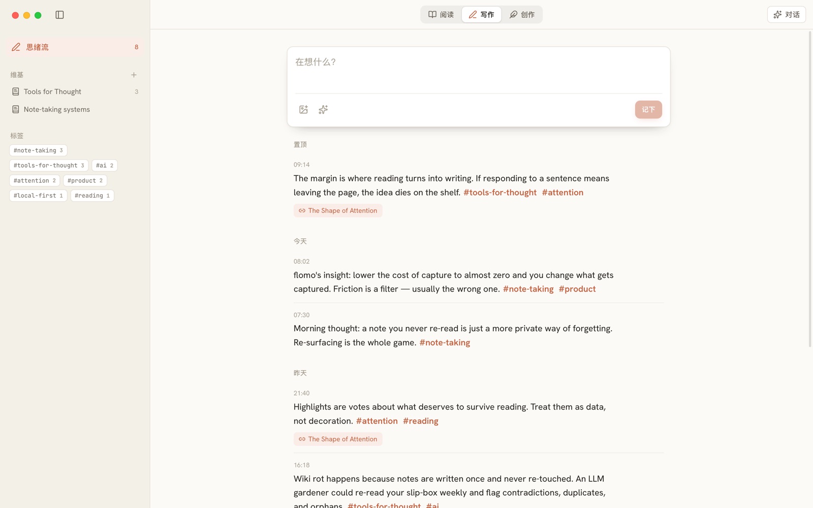Open The Shape of Attention link under 21:40 note

(x=338, y=439)
